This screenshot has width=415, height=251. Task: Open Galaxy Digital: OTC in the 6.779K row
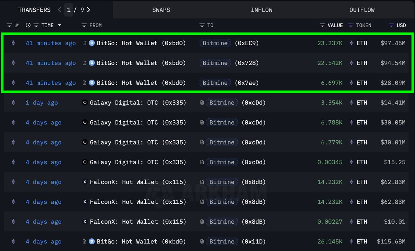point(138,142)
